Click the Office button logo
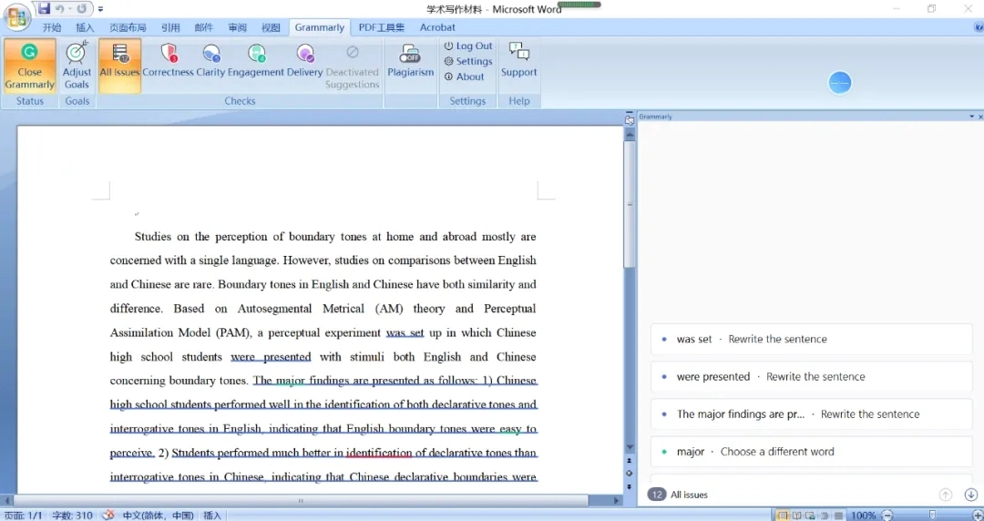This screenshot has height=521, width=984. click(16, 15)
